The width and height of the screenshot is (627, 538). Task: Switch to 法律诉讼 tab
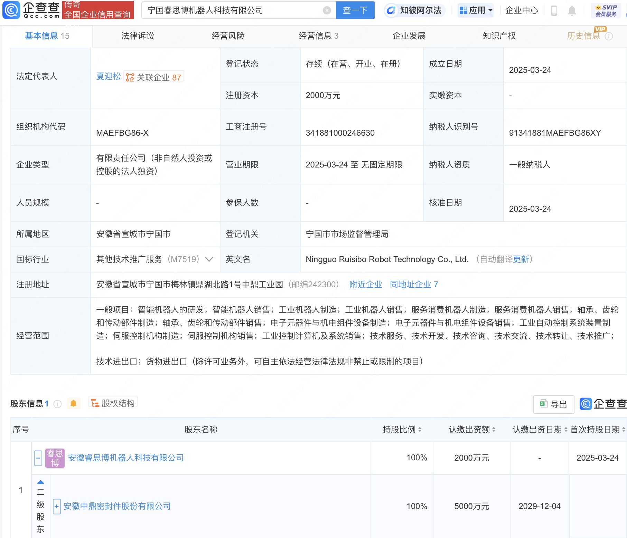point(138,36)
